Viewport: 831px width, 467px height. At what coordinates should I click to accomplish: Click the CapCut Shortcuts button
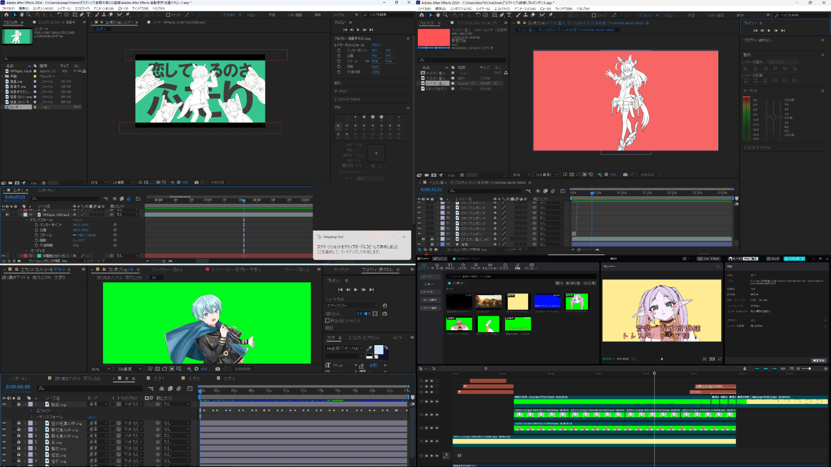[x=709, y=259]
